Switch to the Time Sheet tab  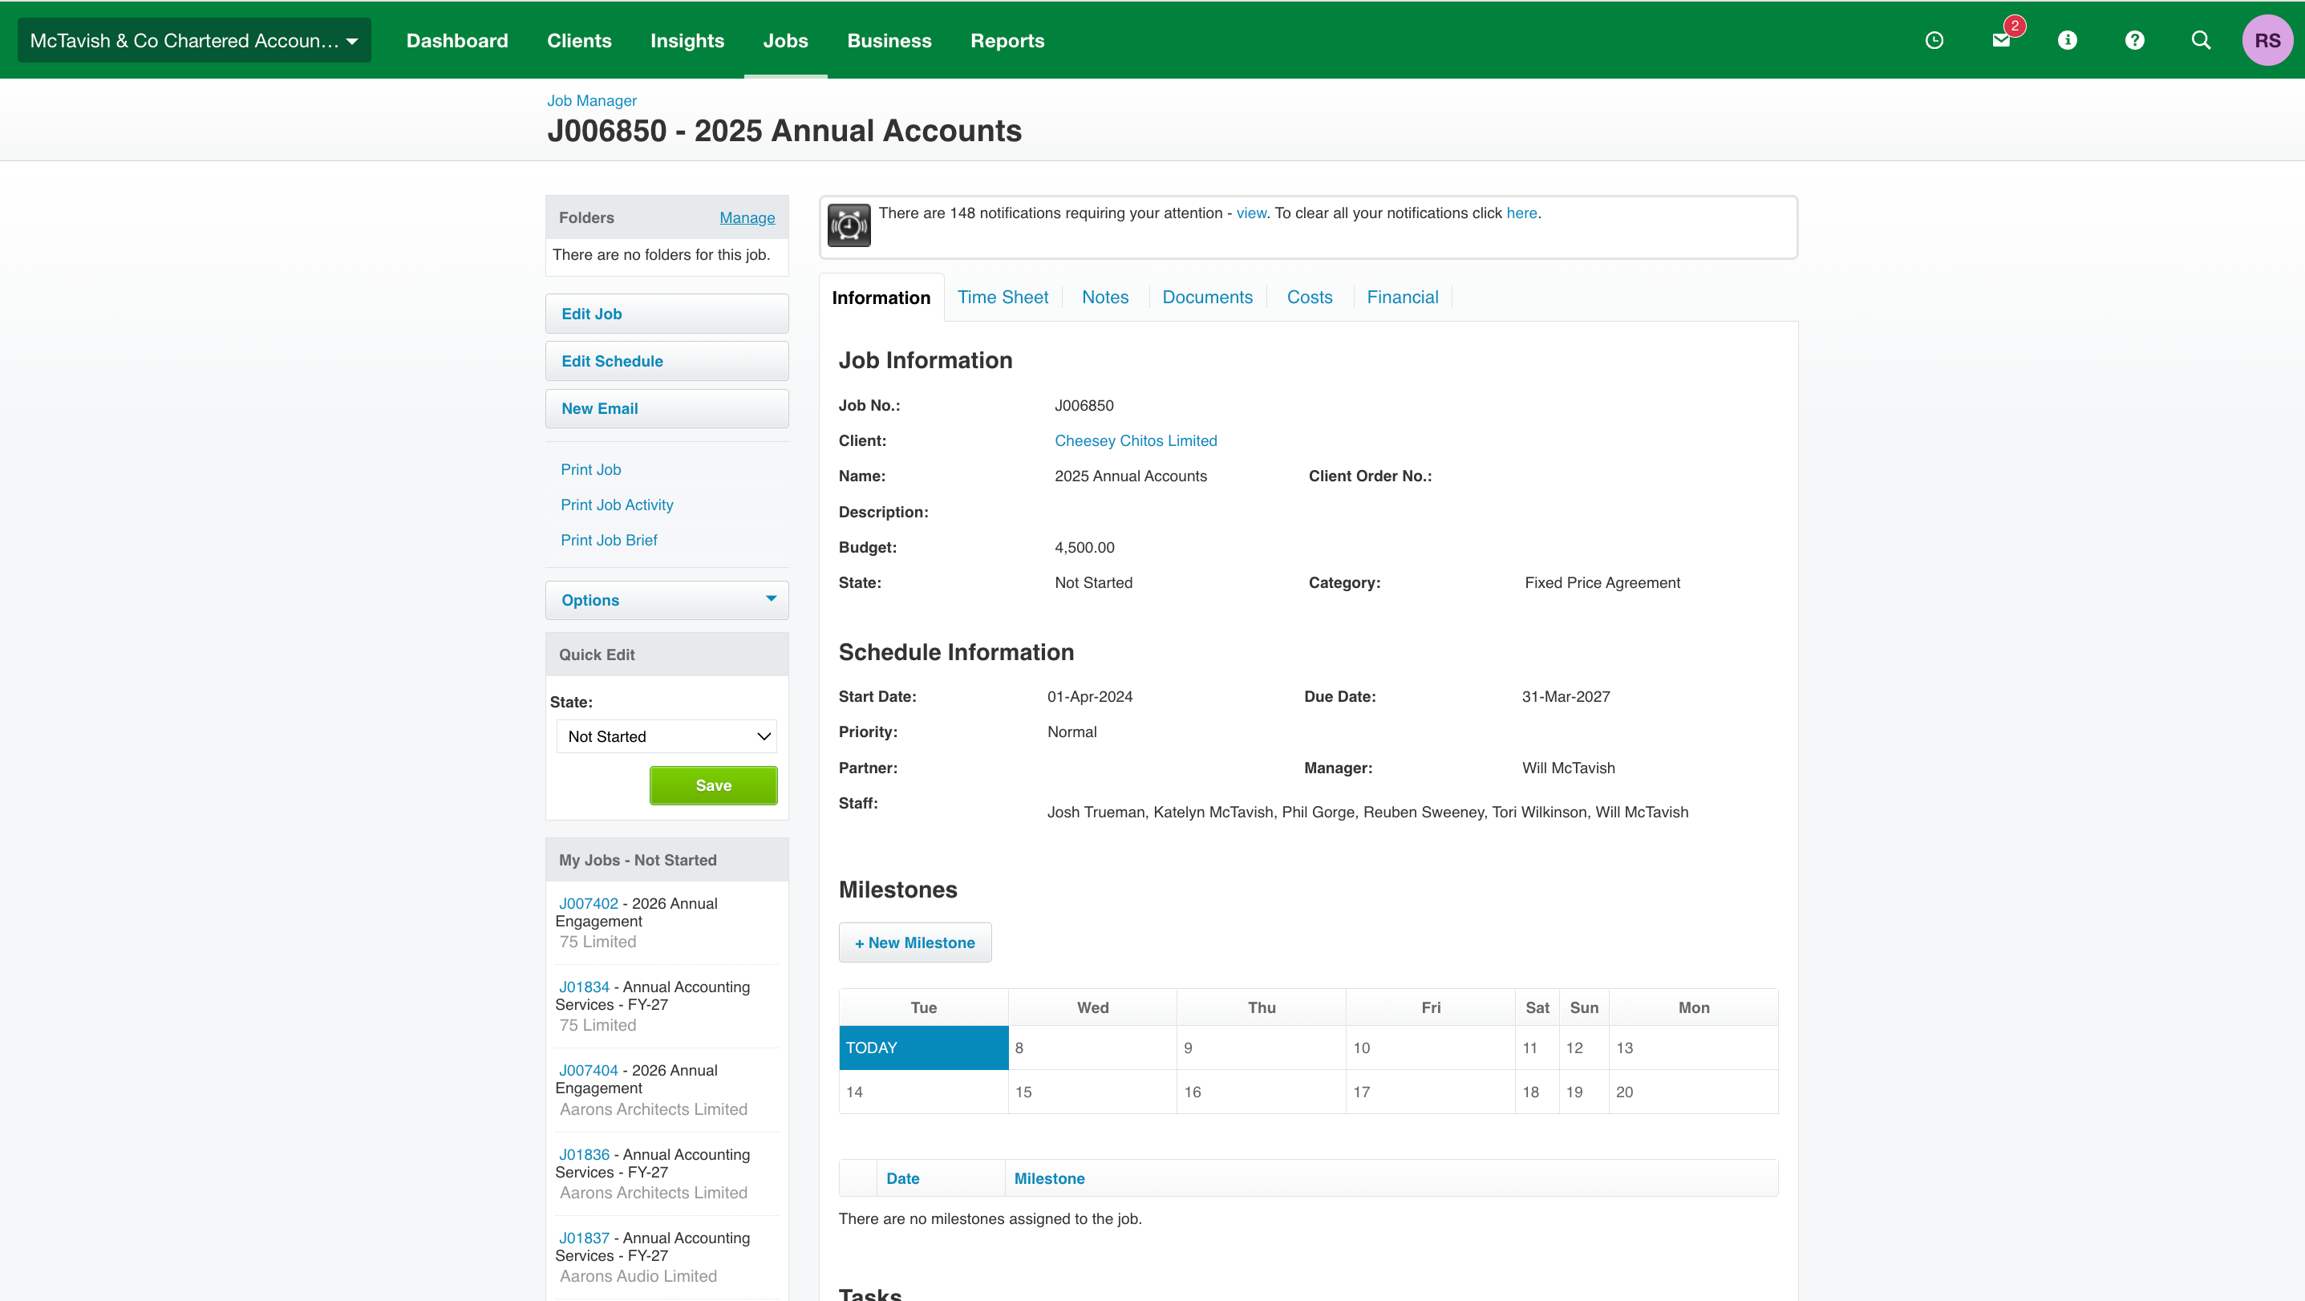tap(1003, 297)
